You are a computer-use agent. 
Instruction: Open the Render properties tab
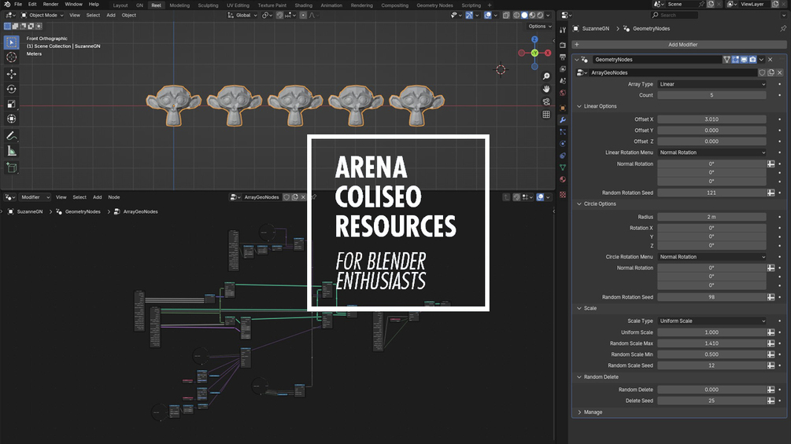563,45
